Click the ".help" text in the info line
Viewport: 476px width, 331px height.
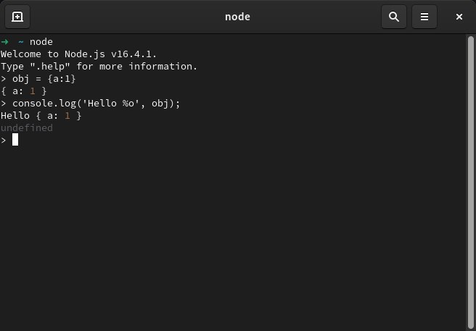50,66
